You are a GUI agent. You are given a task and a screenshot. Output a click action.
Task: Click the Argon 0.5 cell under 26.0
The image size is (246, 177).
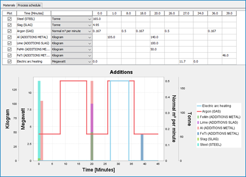pos(172,31)
